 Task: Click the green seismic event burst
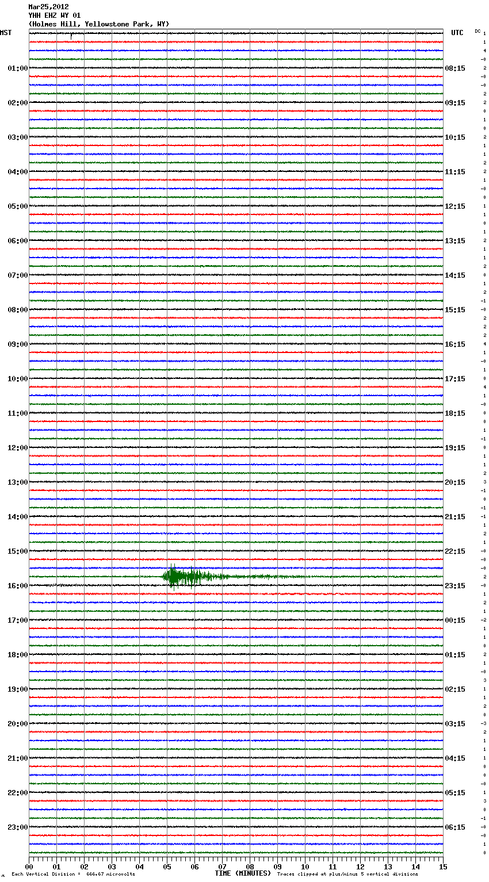[190, 577]
